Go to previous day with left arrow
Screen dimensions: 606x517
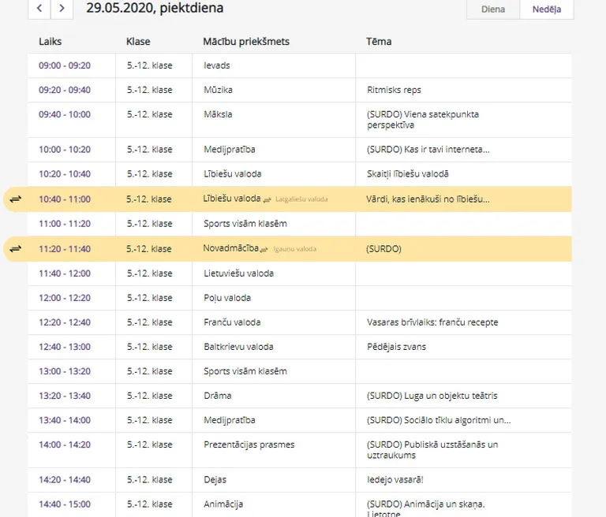click(39, 8)
